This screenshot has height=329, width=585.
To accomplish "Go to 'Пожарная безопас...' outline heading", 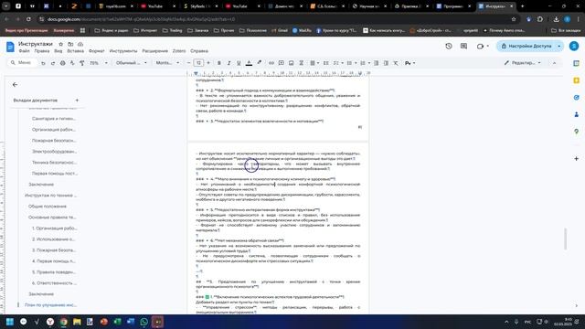I will pyautogui.click(x=54, y=141).
